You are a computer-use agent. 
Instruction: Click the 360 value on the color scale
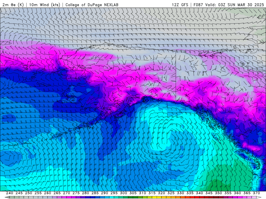(237, 193)
